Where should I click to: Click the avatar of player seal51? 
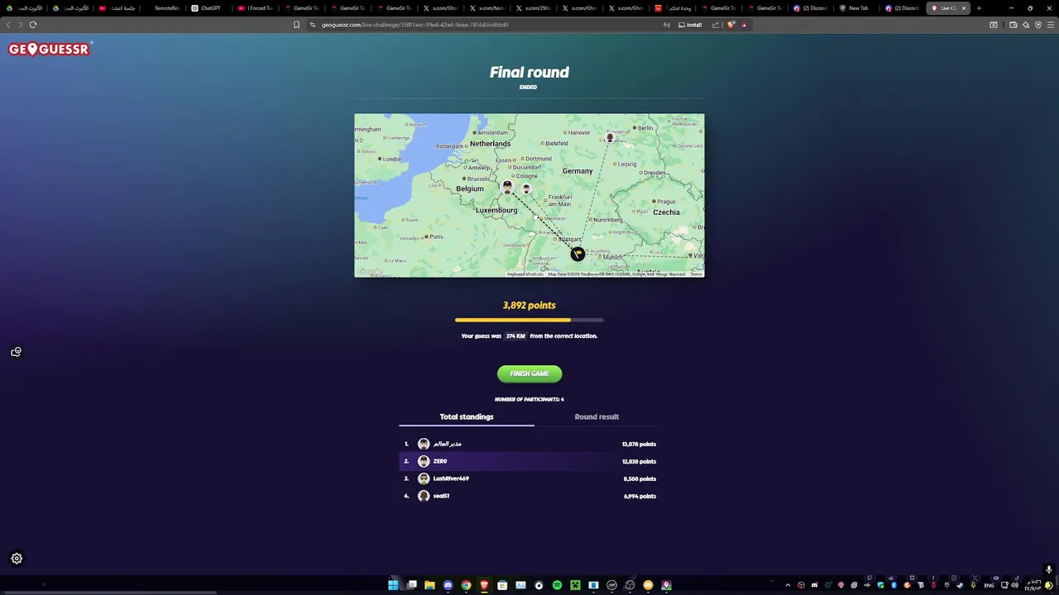tap(424, 496)
